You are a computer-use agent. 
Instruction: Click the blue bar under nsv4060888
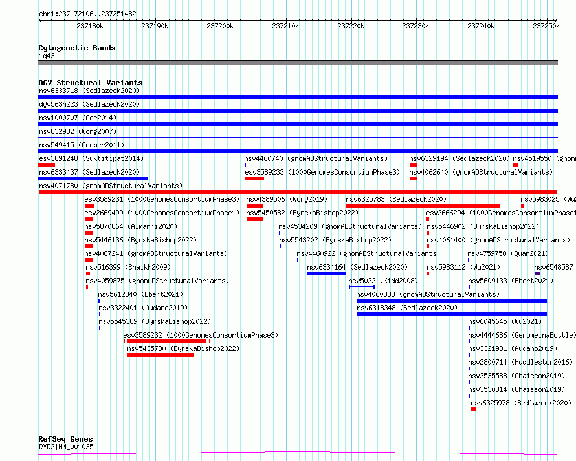point(452,301)
